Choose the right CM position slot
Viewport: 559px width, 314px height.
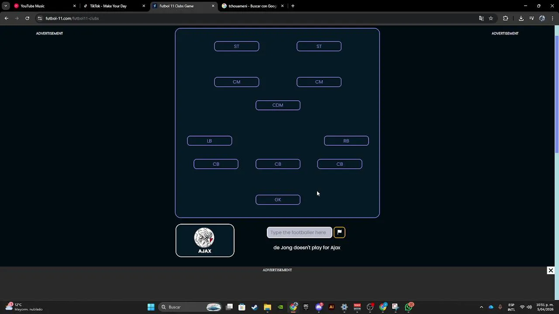319,82
